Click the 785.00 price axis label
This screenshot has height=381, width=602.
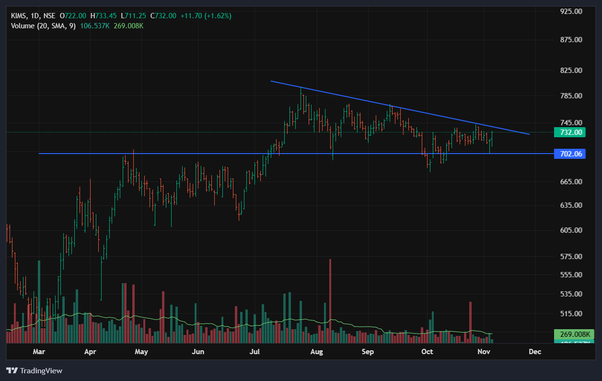point(570,96)
